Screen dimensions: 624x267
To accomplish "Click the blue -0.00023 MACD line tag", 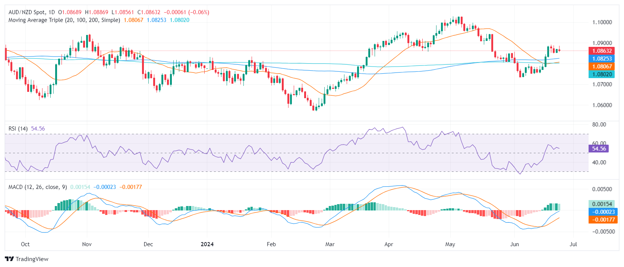I will click(x=602, y=212).
